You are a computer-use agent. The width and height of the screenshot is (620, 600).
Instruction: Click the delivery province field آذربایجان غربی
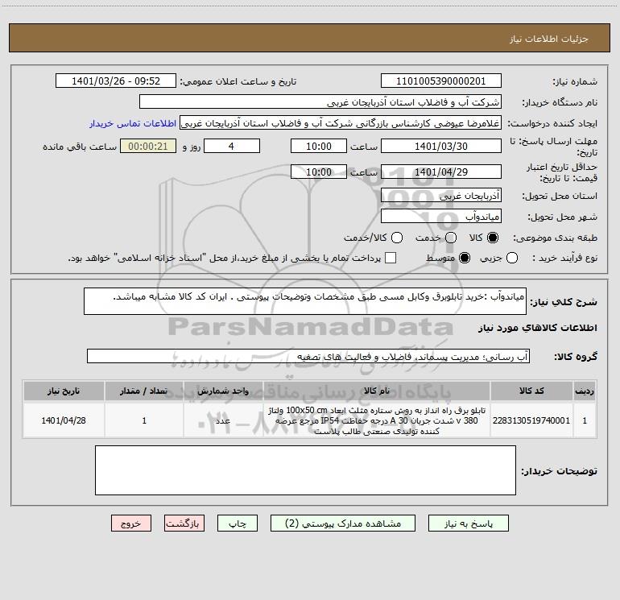[x=441, y=195]
